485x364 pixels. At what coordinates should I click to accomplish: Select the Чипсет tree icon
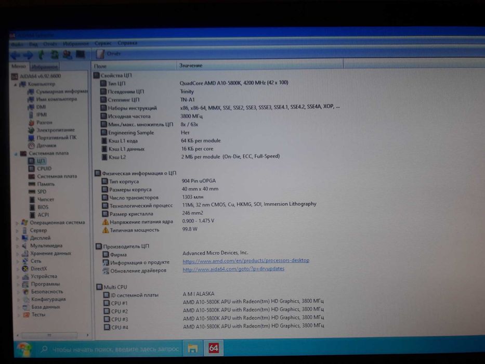pos(32,200)
